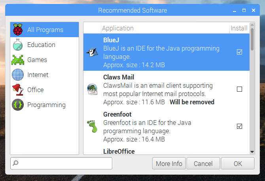Click the search input field
265x181 pixels.
click(x=63, y=164)
